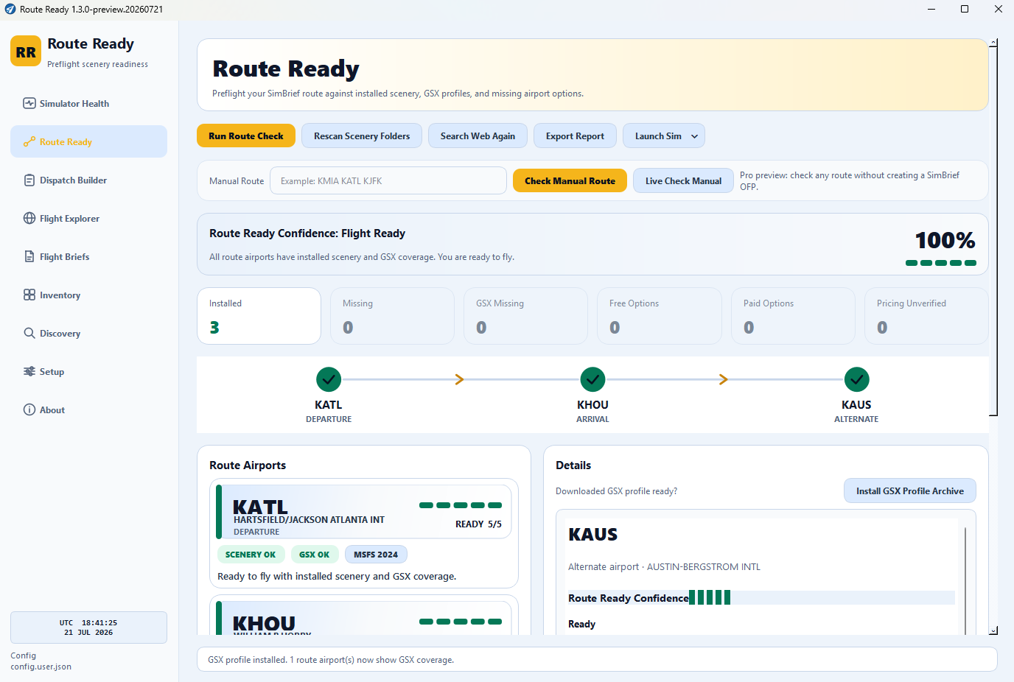Viewport: 1014px width, 682px height.
Task: Click the GSX profile installed status message
Action: pyautogui.click(x=331, y=660)
